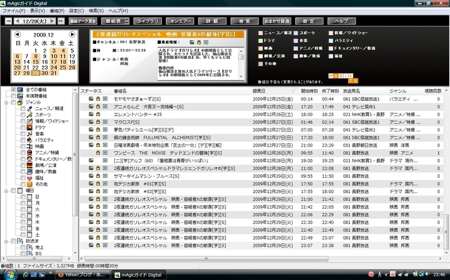Click the おまかせ録画 button
Viewport: 450px width, 280px height.
(x=277, y=21)
